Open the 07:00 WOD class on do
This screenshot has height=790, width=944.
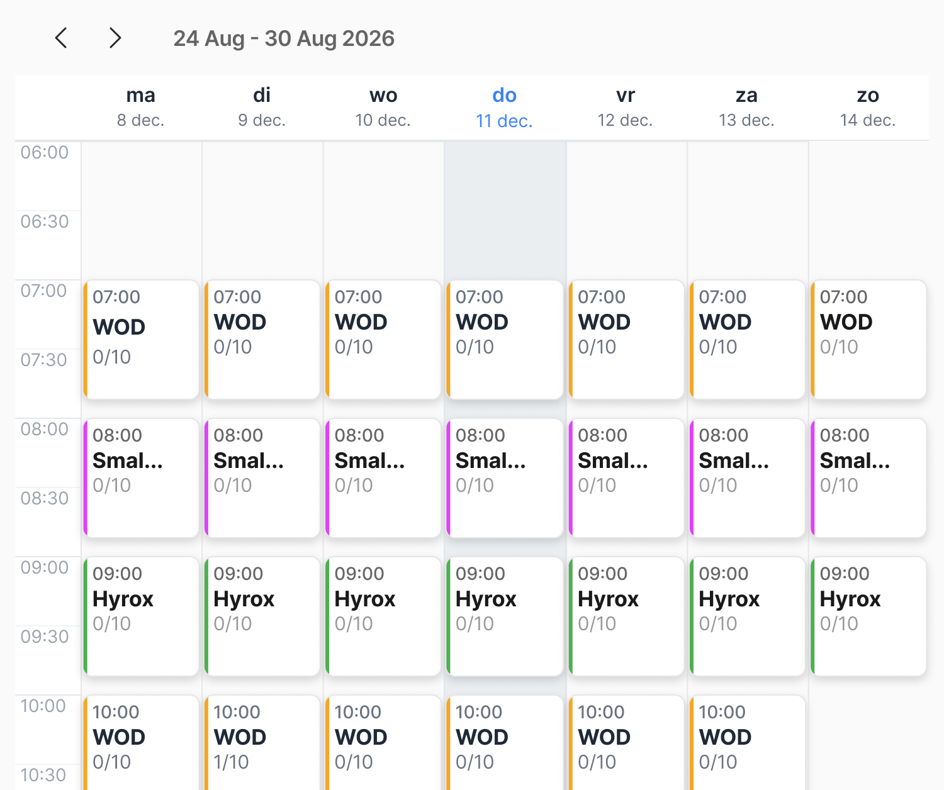pyautogui.click(x=504, y=340)
